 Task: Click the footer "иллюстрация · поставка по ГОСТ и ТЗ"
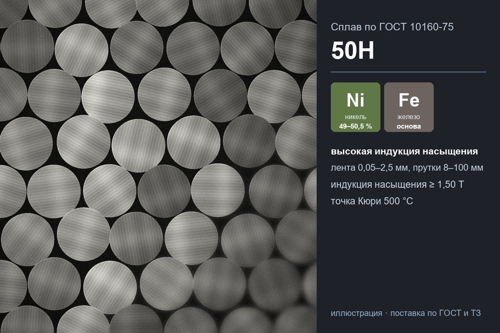click(x=406, y=313)
